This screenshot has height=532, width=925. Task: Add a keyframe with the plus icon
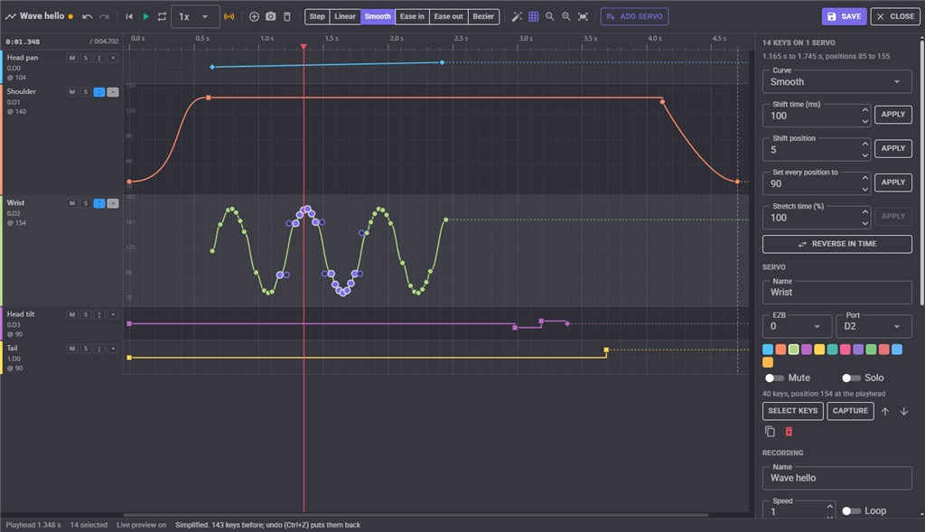pyautogui.click(x=254, y=16)
